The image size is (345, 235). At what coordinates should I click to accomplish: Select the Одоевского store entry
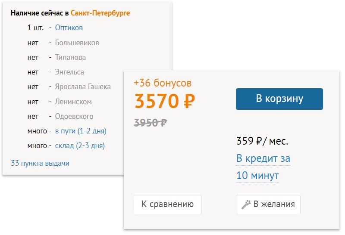[x=74, y=116]
